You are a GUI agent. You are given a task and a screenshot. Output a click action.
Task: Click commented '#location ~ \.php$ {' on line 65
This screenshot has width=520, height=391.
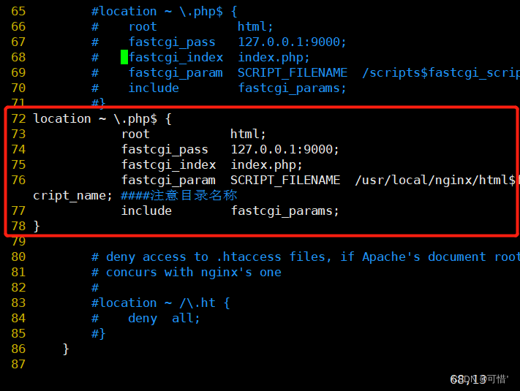[165, 12]
